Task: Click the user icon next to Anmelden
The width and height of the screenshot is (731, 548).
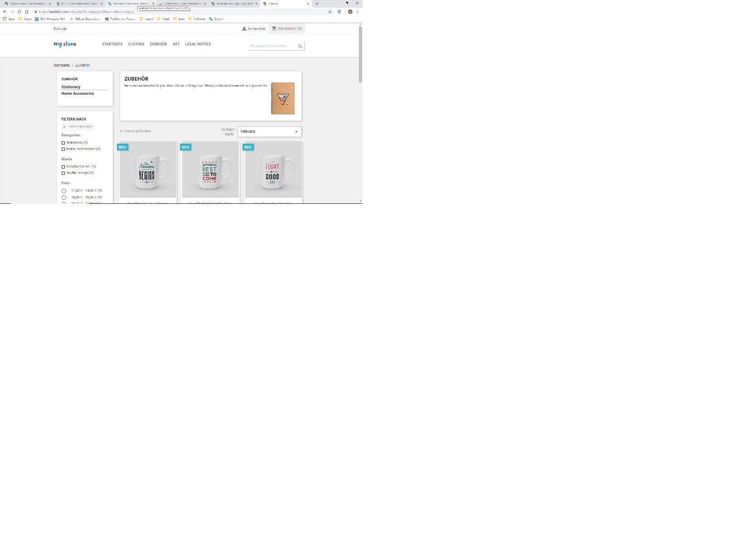Action: click(244, 29)
